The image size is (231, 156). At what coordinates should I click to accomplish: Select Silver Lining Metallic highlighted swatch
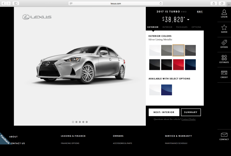178,50
